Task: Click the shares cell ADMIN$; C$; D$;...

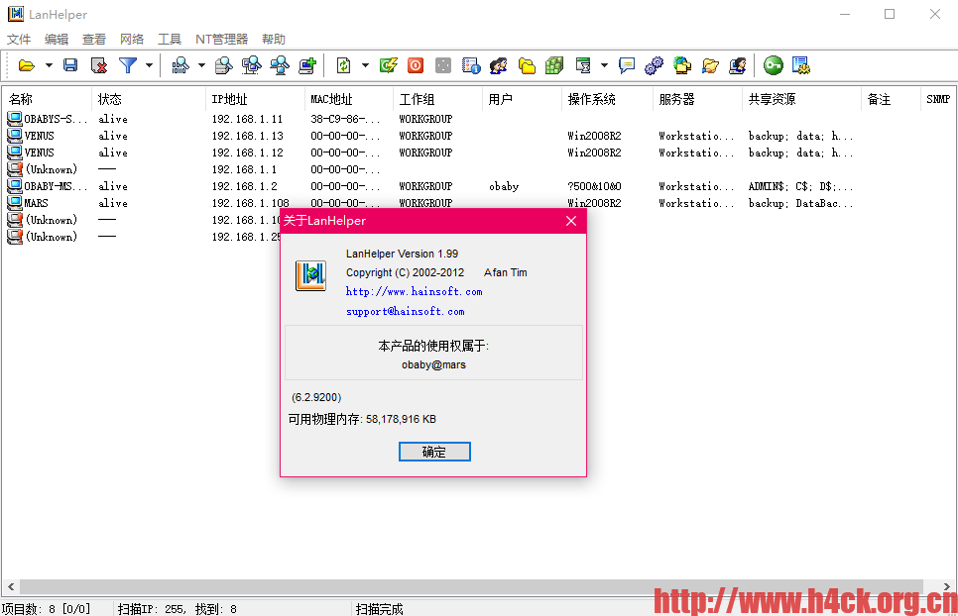Action: click(x=800, y=186)
